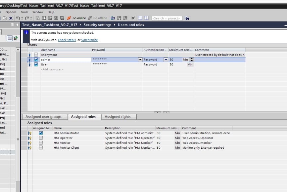Click the Search in project field
Image resolution: width=287 pixels, height=192 pixels.
pyautogui.click(x=167, y=18)
